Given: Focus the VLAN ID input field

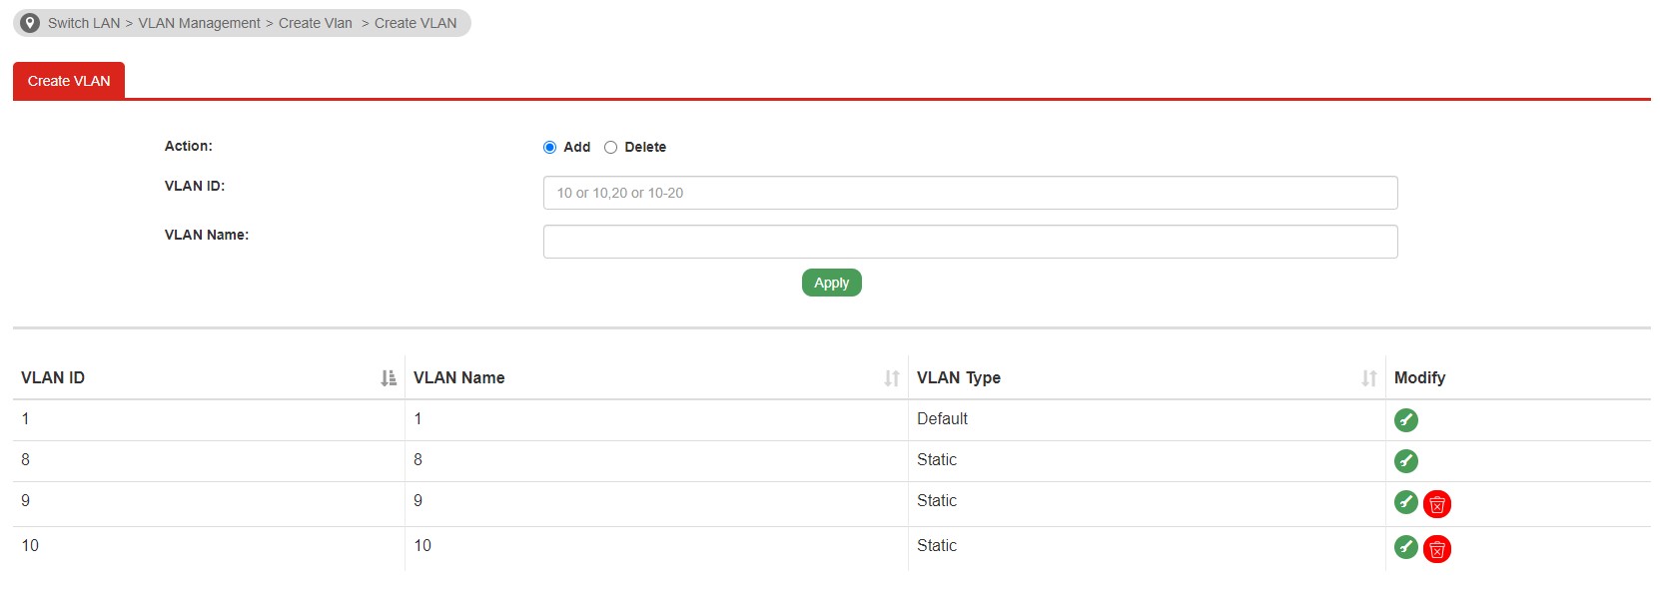Looking at the screenshot, I should click(970, 193).
